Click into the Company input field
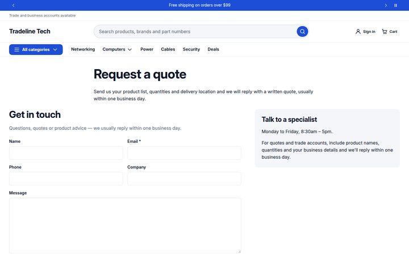 point(184,178)
